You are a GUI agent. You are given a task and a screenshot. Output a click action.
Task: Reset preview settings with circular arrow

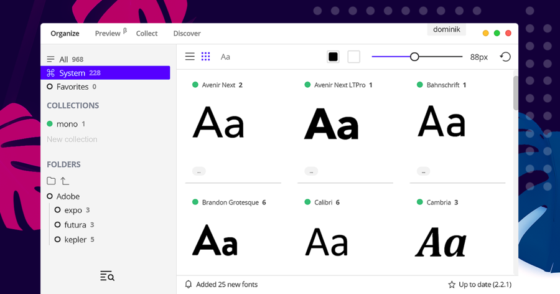(505, 57)
